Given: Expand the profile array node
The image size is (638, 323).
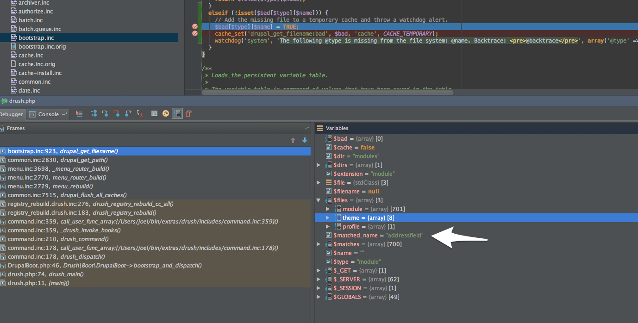Looking at the screenshot, I should click(327, 227).
